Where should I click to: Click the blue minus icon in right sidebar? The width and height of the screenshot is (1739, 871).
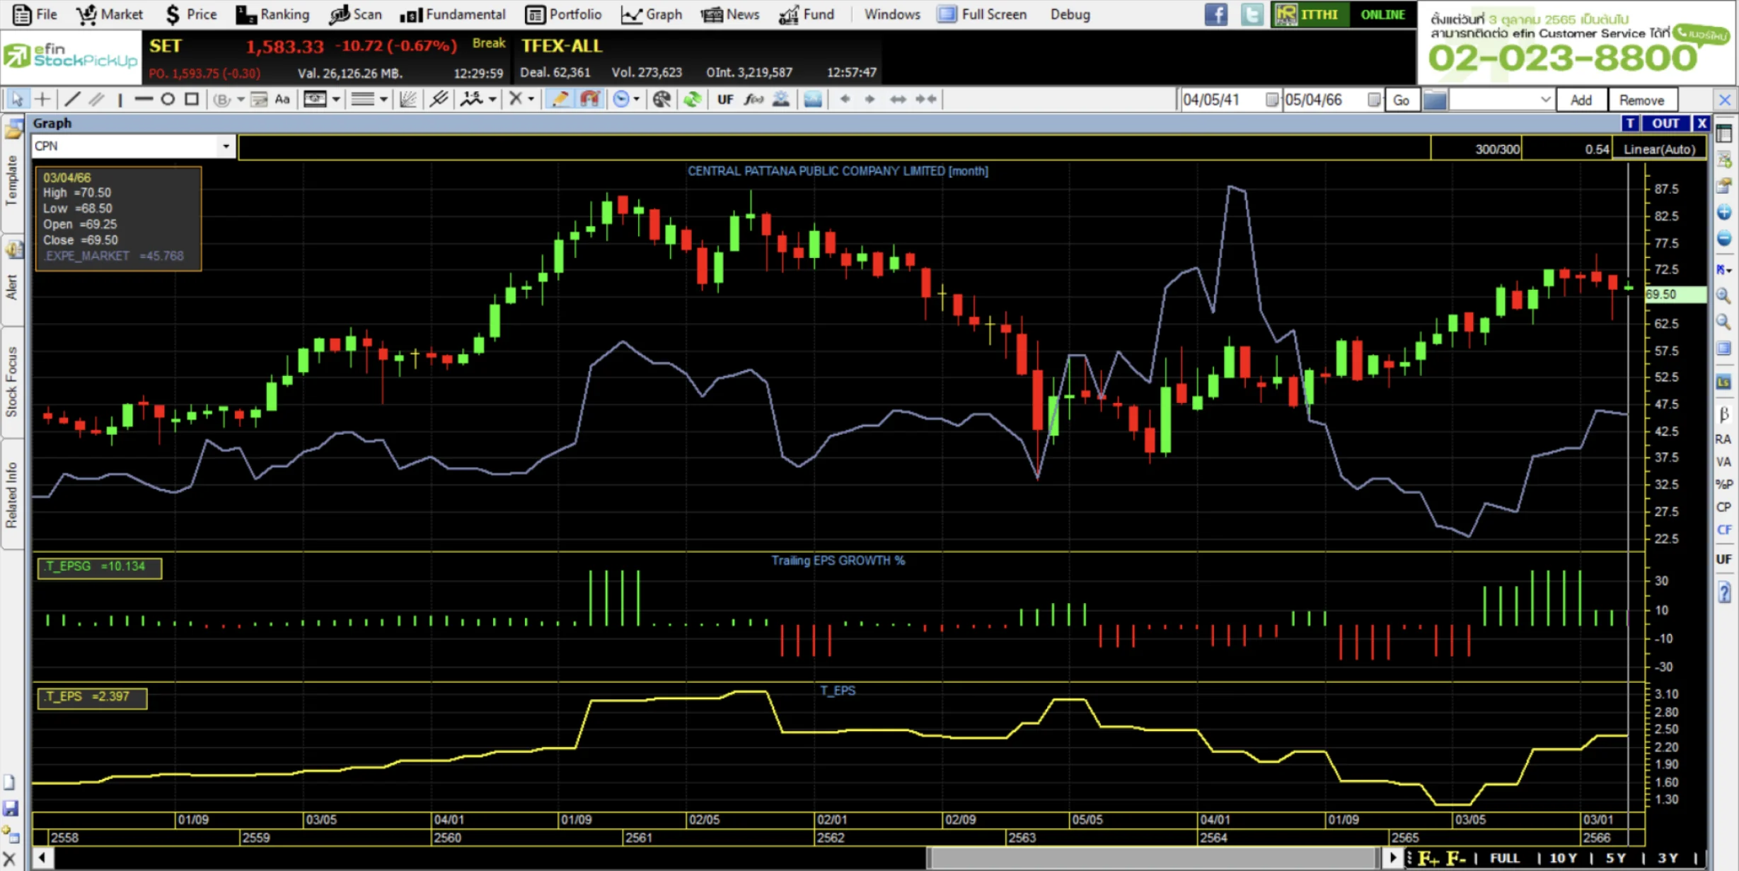[1723, 238]
